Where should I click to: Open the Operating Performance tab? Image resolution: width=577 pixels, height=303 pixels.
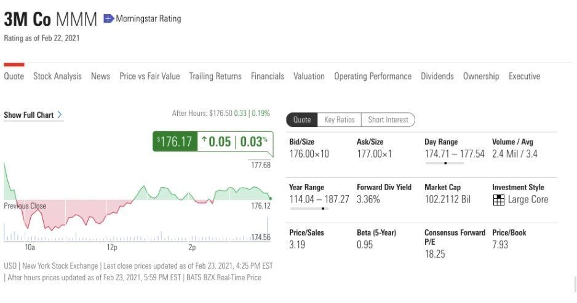coord(373,76)
